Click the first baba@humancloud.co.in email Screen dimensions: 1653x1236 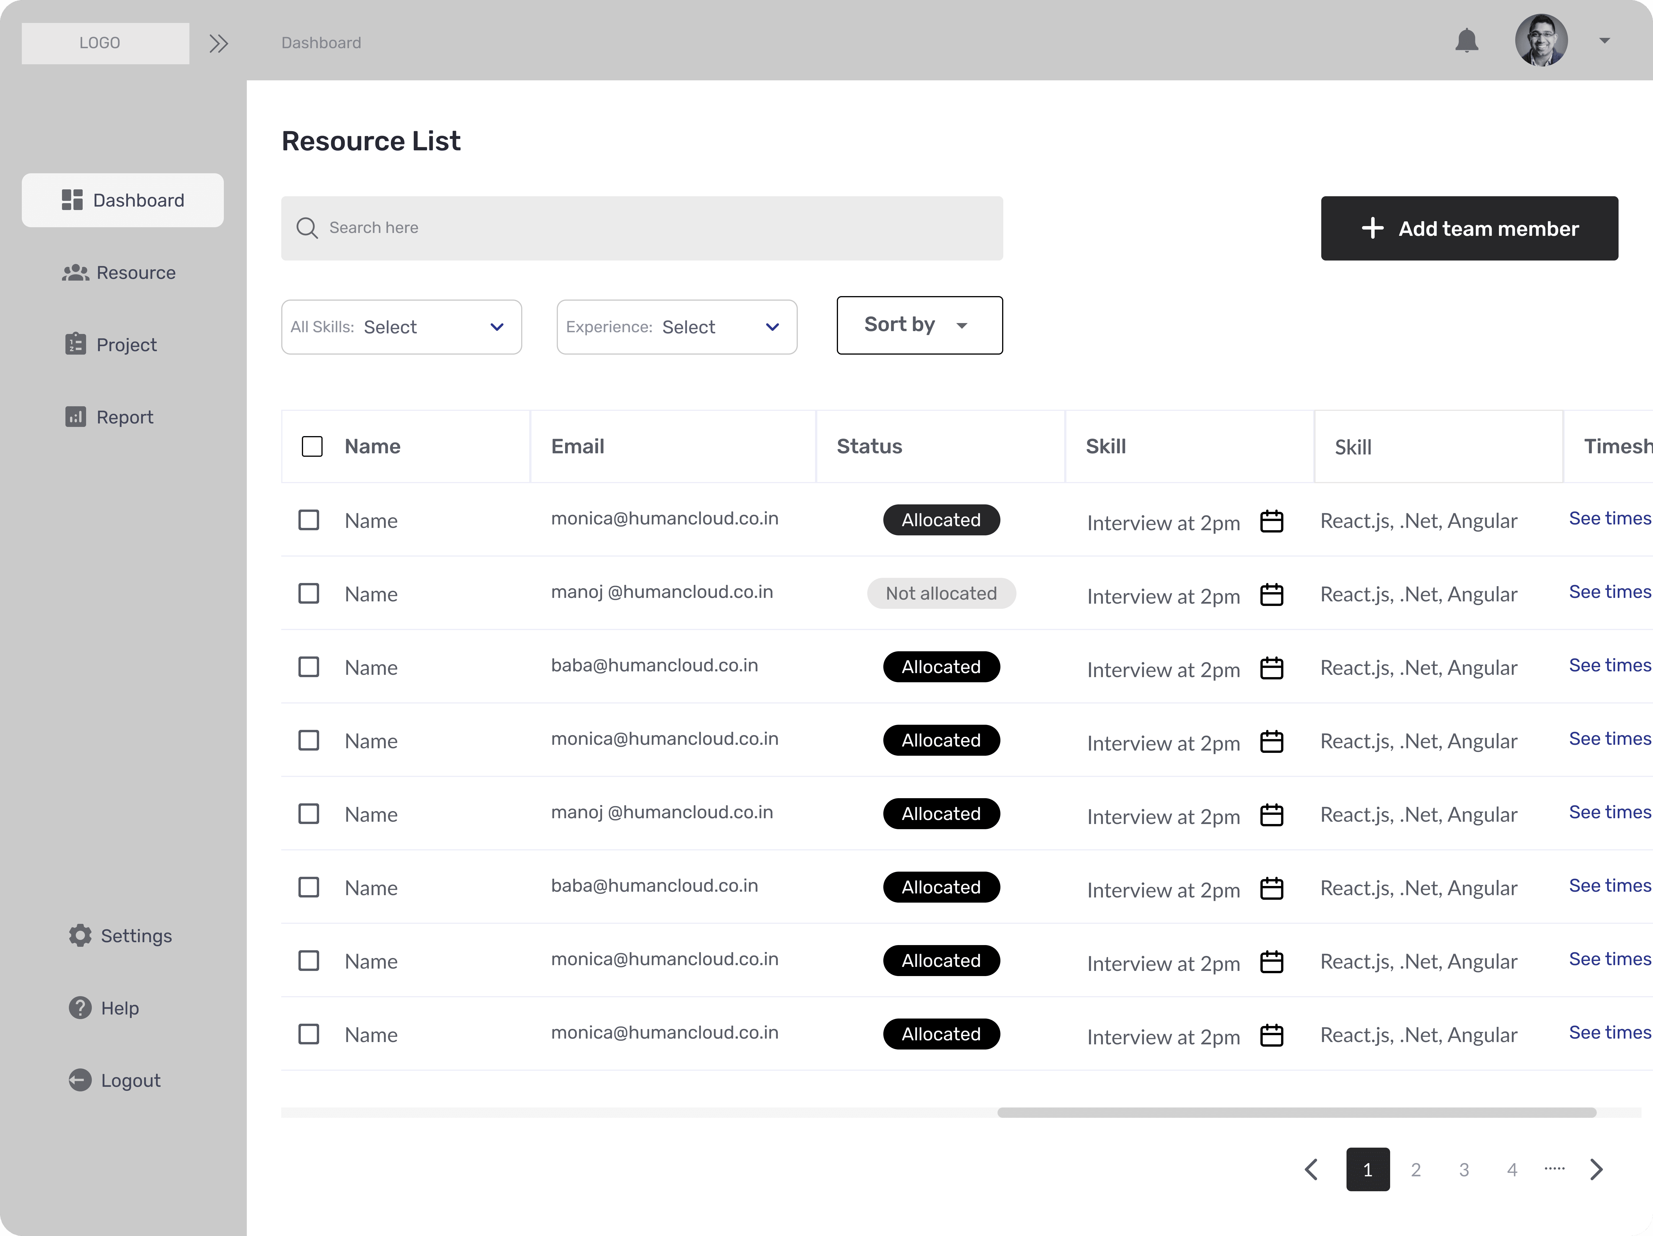tap(655, 665)
